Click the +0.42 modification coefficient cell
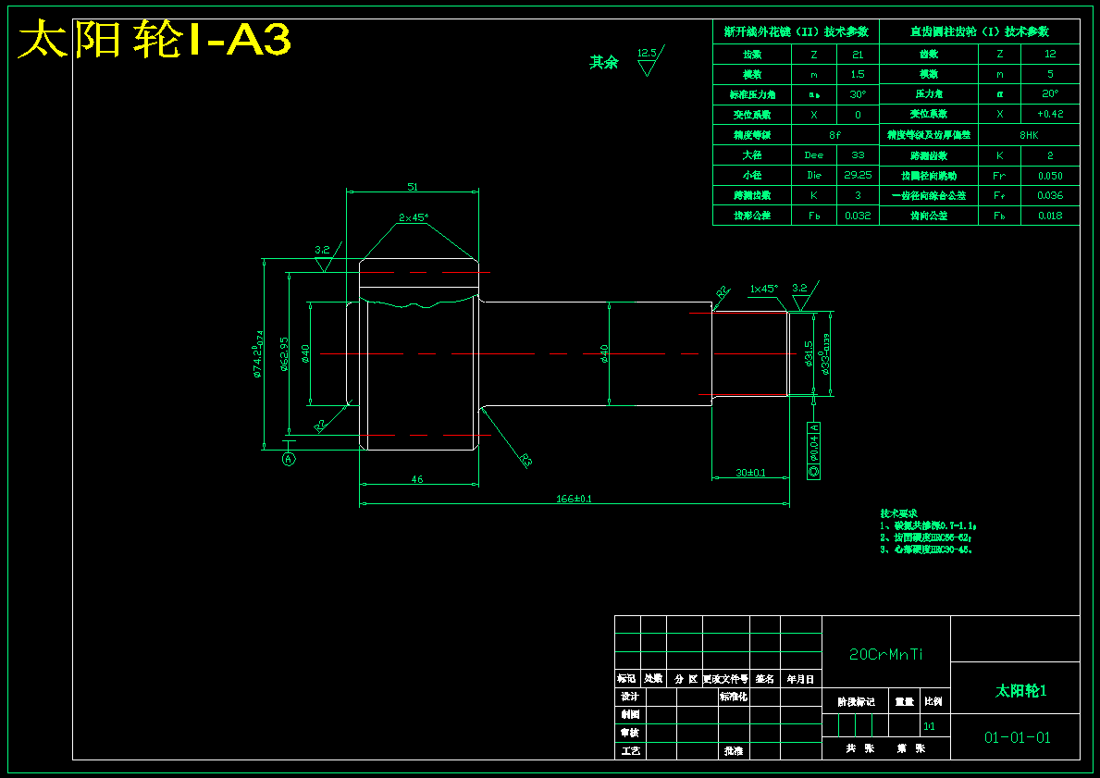 (1050, 115)
